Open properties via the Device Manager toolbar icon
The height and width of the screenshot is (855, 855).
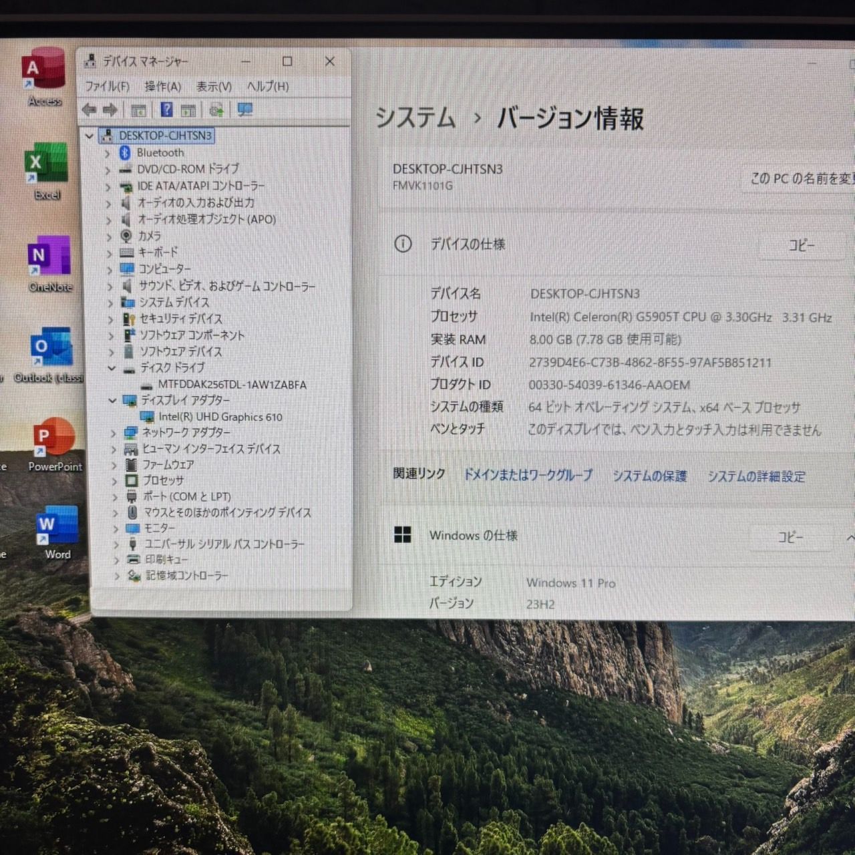(190, 110)
